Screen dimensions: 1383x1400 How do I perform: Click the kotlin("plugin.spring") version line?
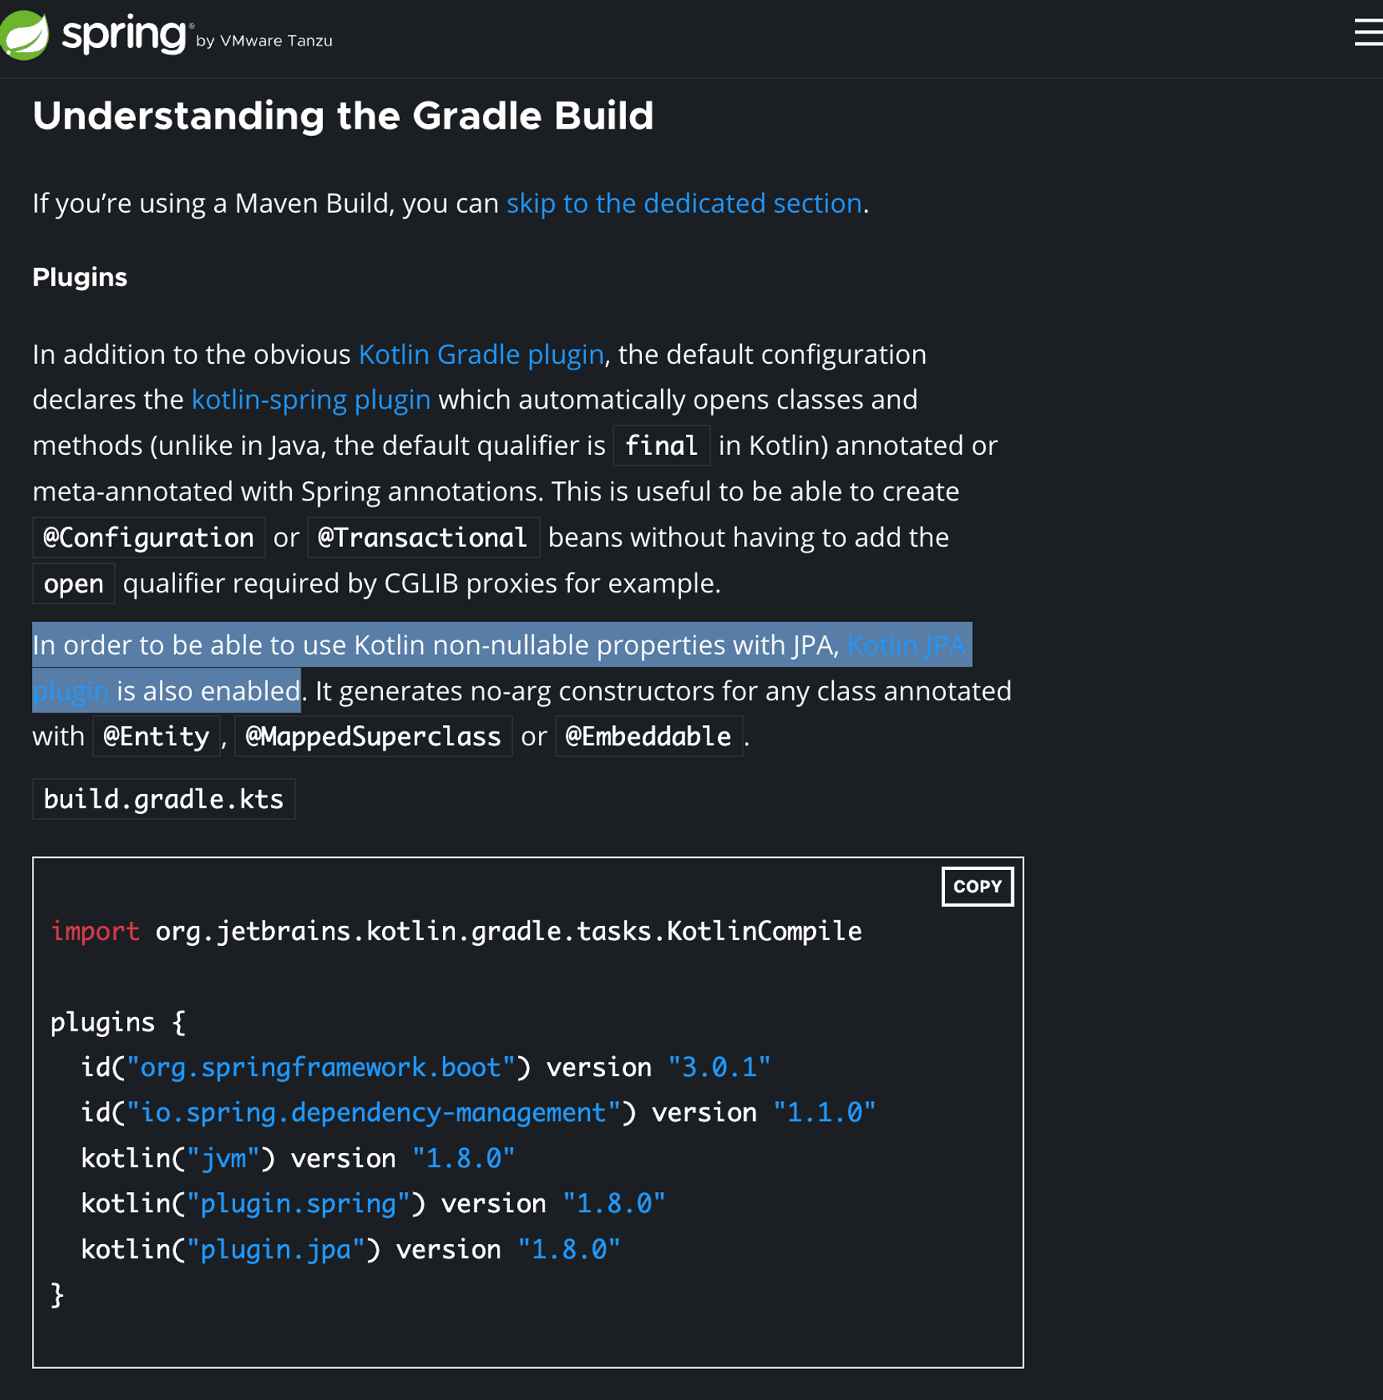pos(373,1203)
